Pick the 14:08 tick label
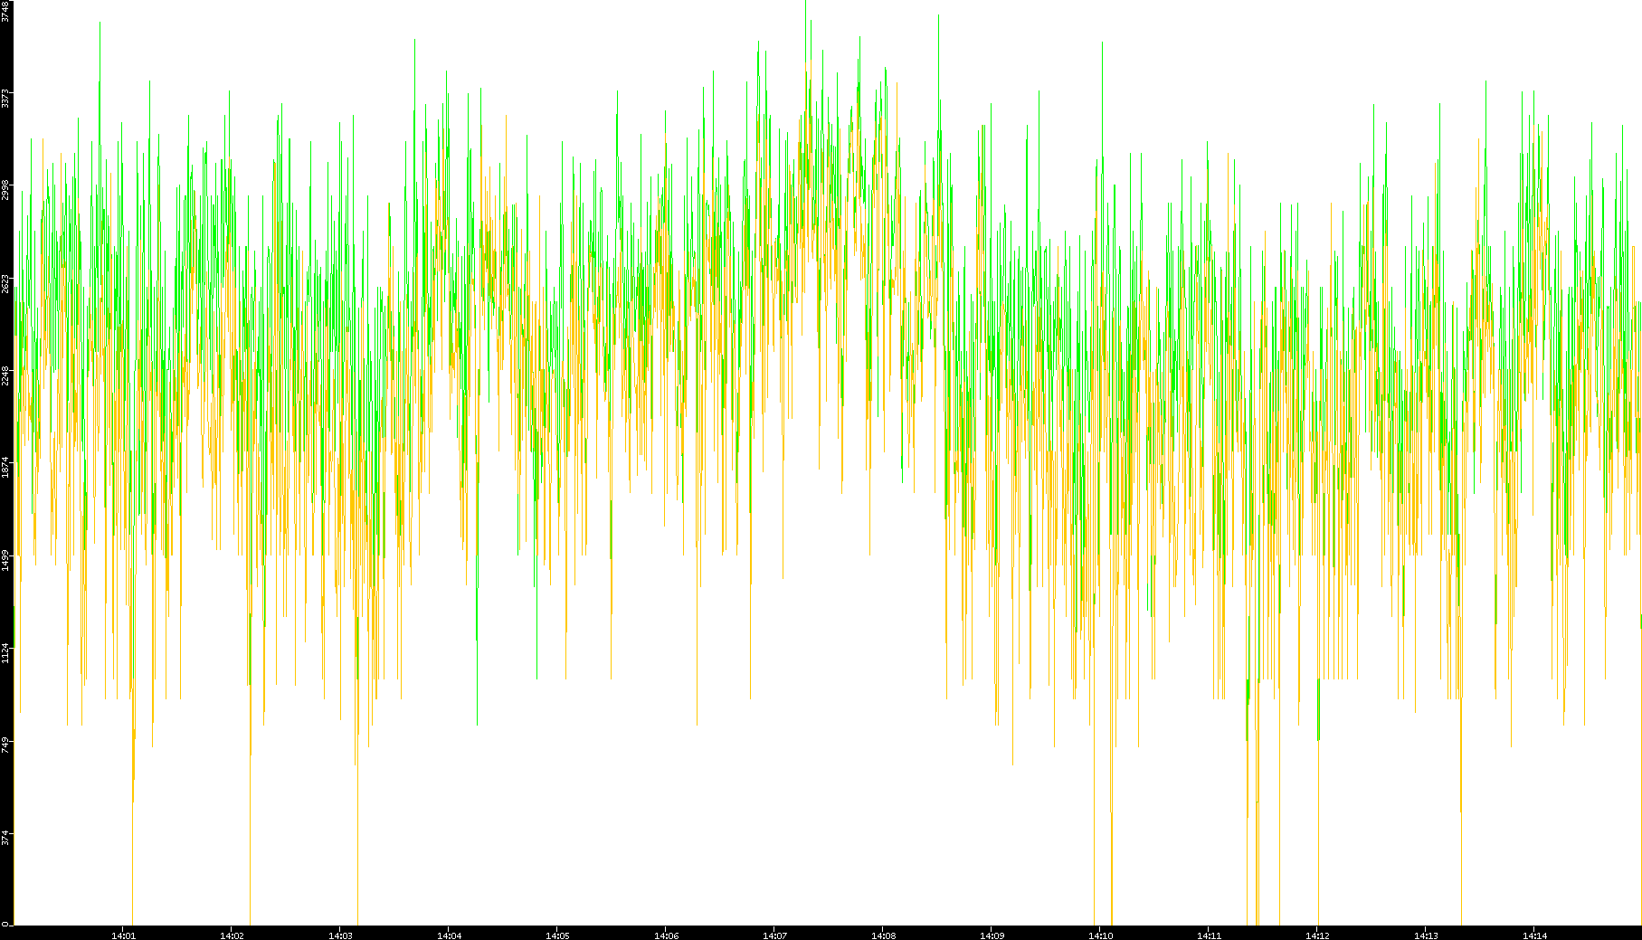 pyautogui.click(x=883, y=935)
